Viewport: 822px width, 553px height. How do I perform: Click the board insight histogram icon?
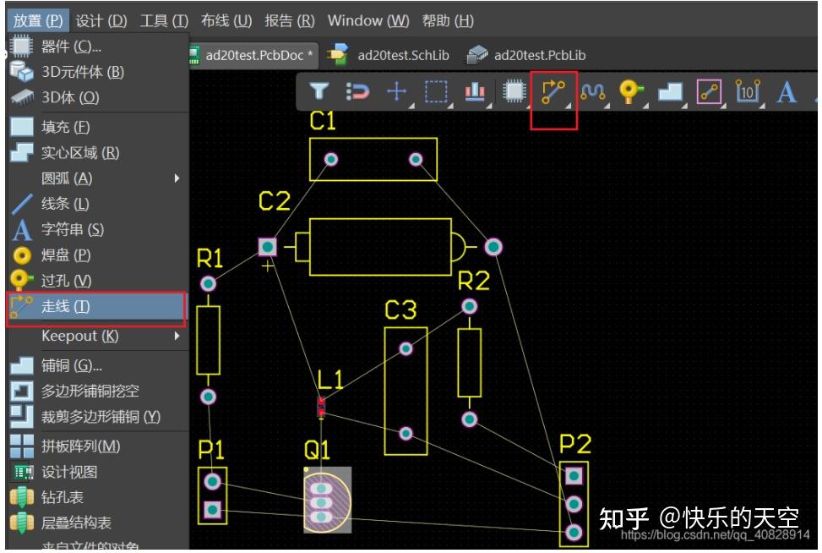pyautogui.click(x=475, y=91)
